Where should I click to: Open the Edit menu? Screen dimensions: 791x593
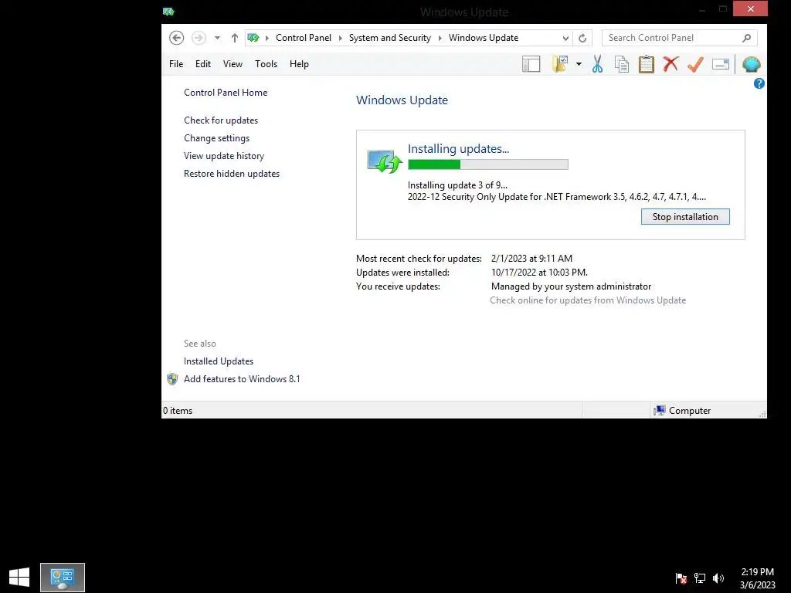203,64
